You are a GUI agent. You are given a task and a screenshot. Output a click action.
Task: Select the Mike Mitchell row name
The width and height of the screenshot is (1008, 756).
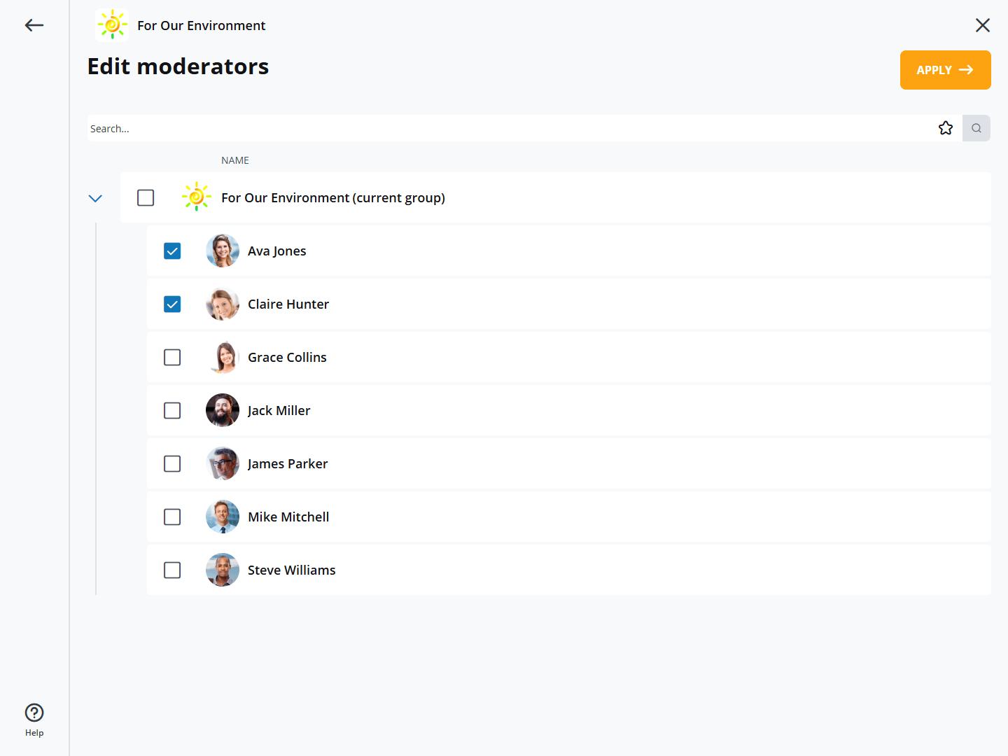[x=288, y=517]
